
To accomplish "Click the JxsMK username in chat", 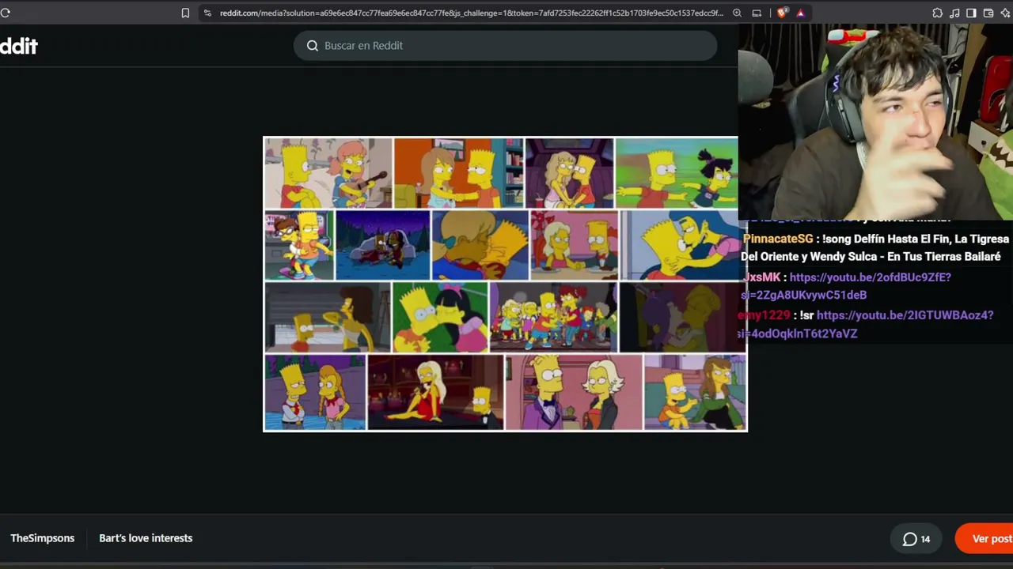I will (762, 277).
